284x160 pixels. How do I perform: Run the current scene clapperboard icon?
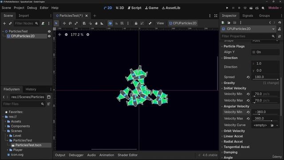(x=251, y=8)
